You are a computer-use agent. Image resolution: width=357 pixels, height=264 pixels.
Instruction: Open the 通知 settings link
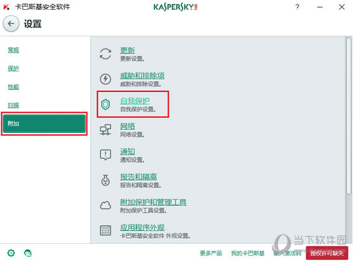click(127, 151)
